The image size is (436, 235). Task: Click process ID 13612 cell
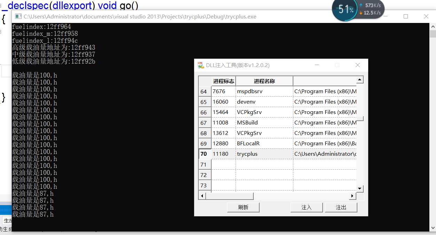[223, 133]
